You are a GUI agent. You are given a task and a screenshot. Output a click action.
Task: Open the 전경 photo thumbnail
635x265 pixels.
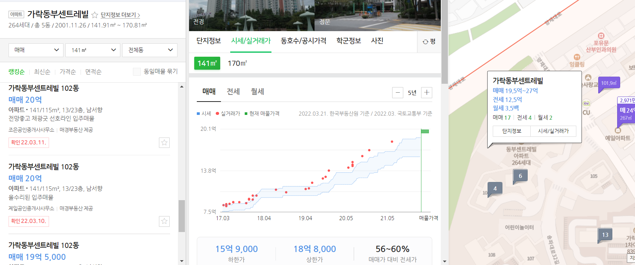coord(252,16)
